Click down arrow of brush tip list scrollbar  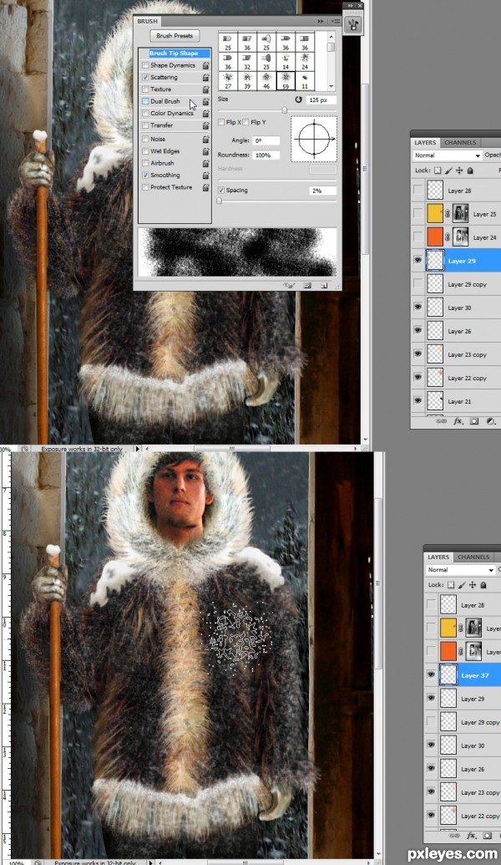tap(331, 87)
